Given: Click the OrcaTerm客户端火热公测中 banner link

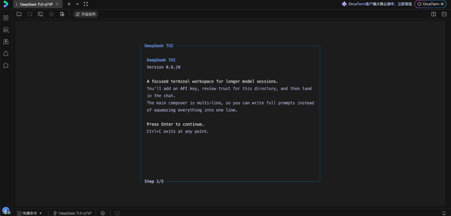Looking at the screenshot, I should point(380,4).
